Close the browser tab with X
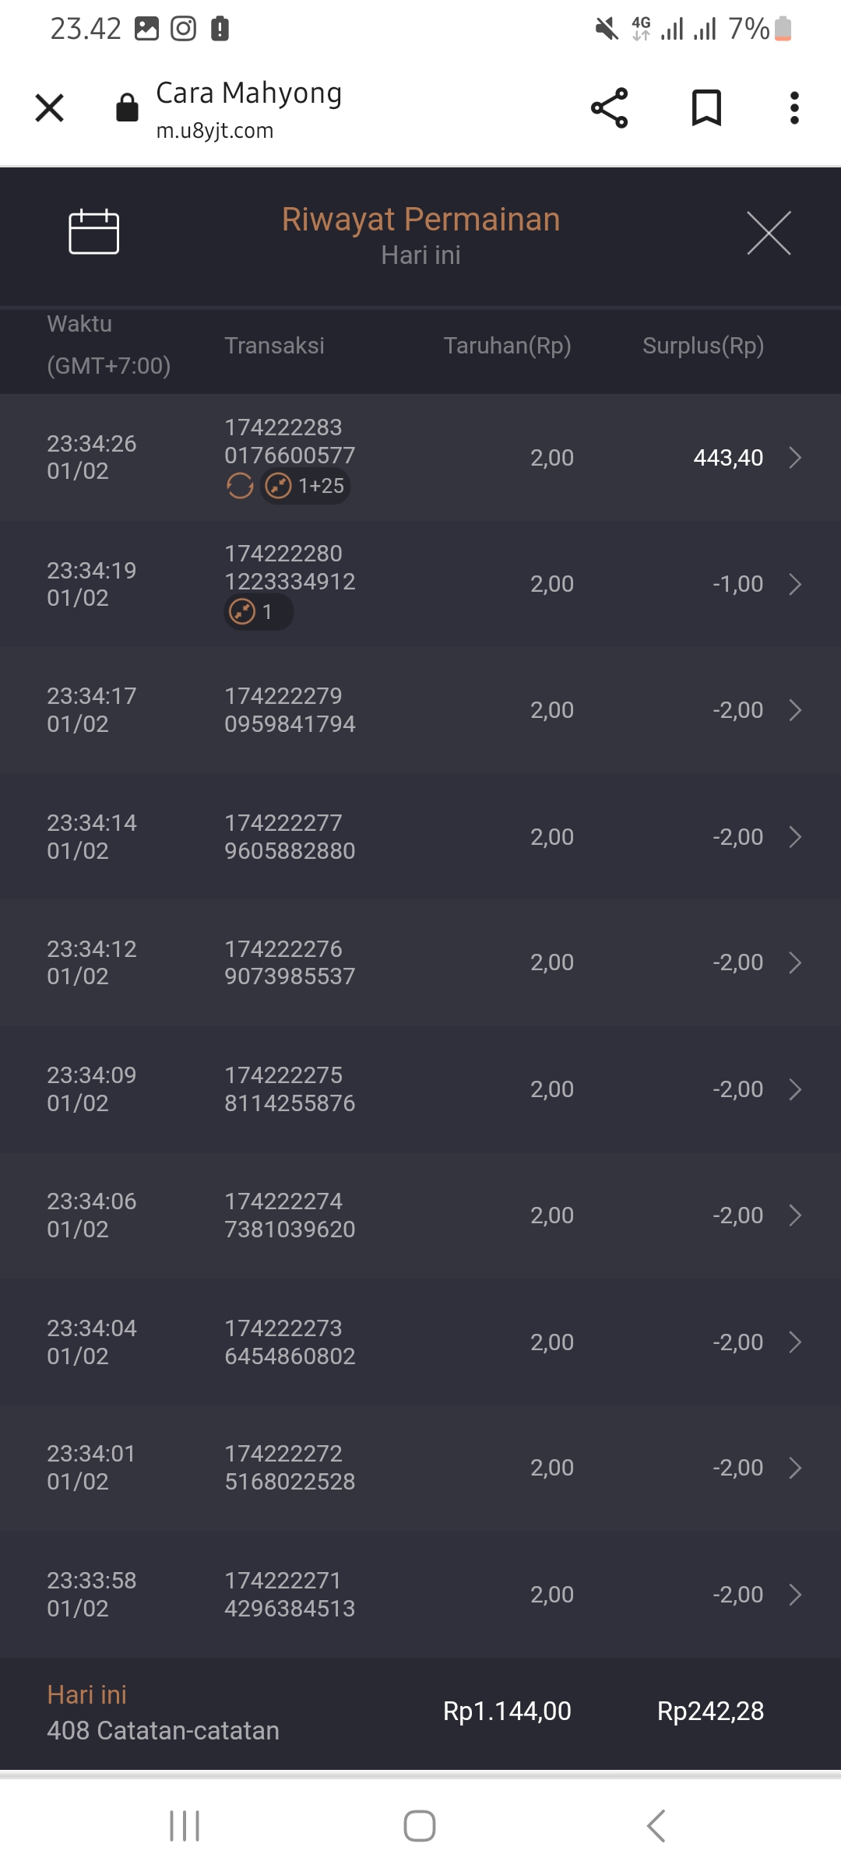 [50, 107]
